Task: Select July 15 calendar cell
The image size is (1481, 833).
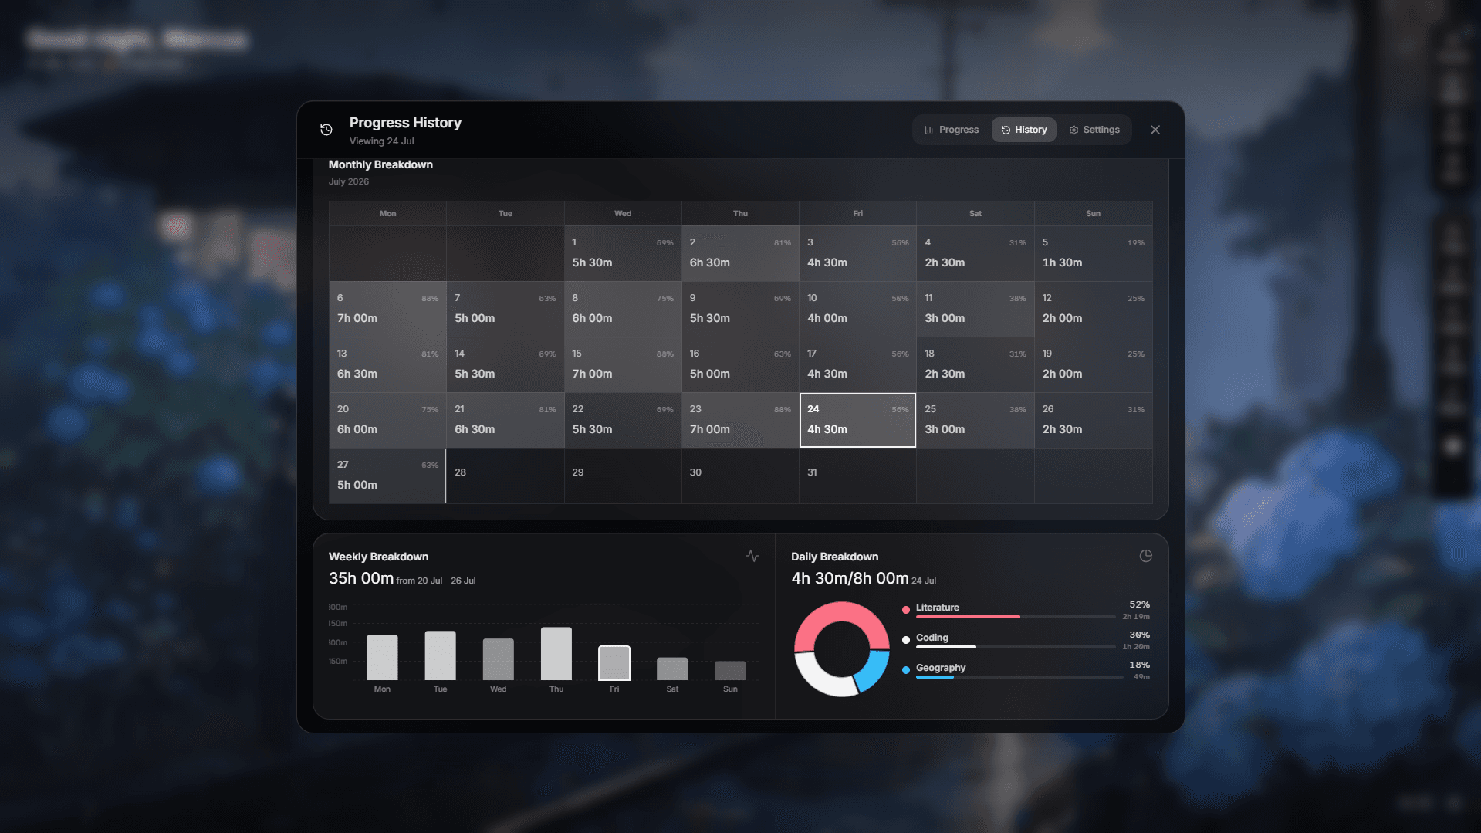Action: tap(623, 364)
